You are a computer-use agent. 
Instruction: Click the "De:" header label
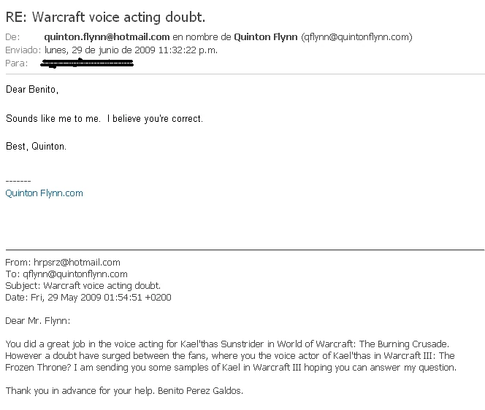tap(12, 36)
